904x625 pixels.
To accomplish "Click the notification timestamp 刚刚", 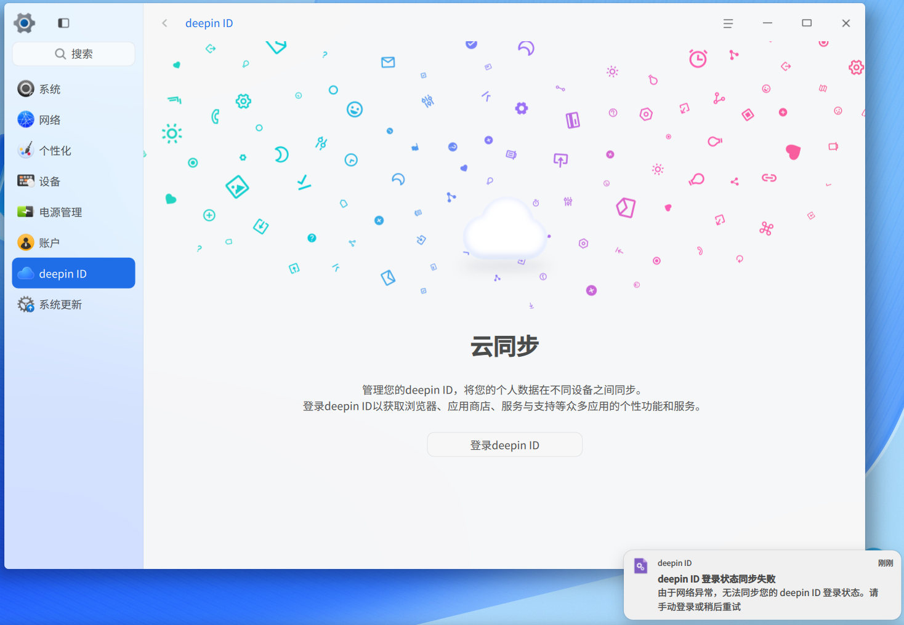I will click(x=886, y=563).
